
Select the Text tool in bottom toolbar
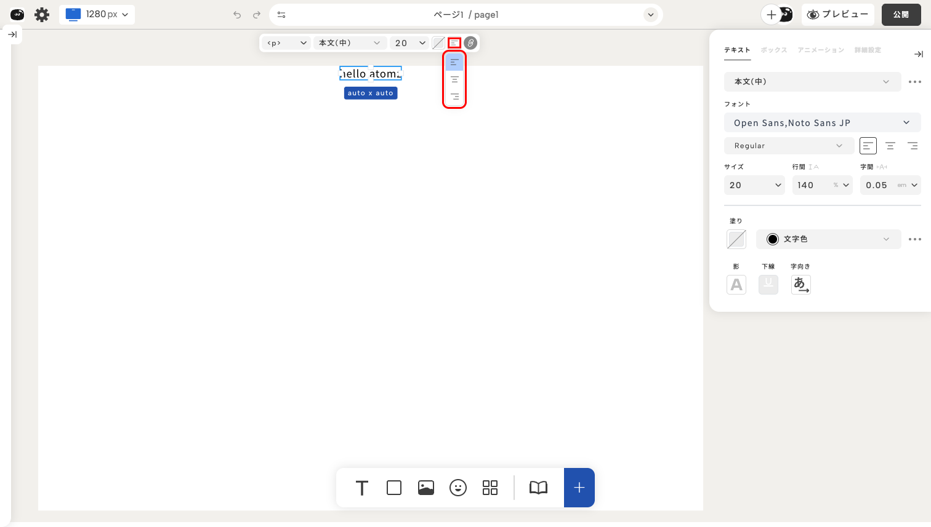tap(362, 488)
